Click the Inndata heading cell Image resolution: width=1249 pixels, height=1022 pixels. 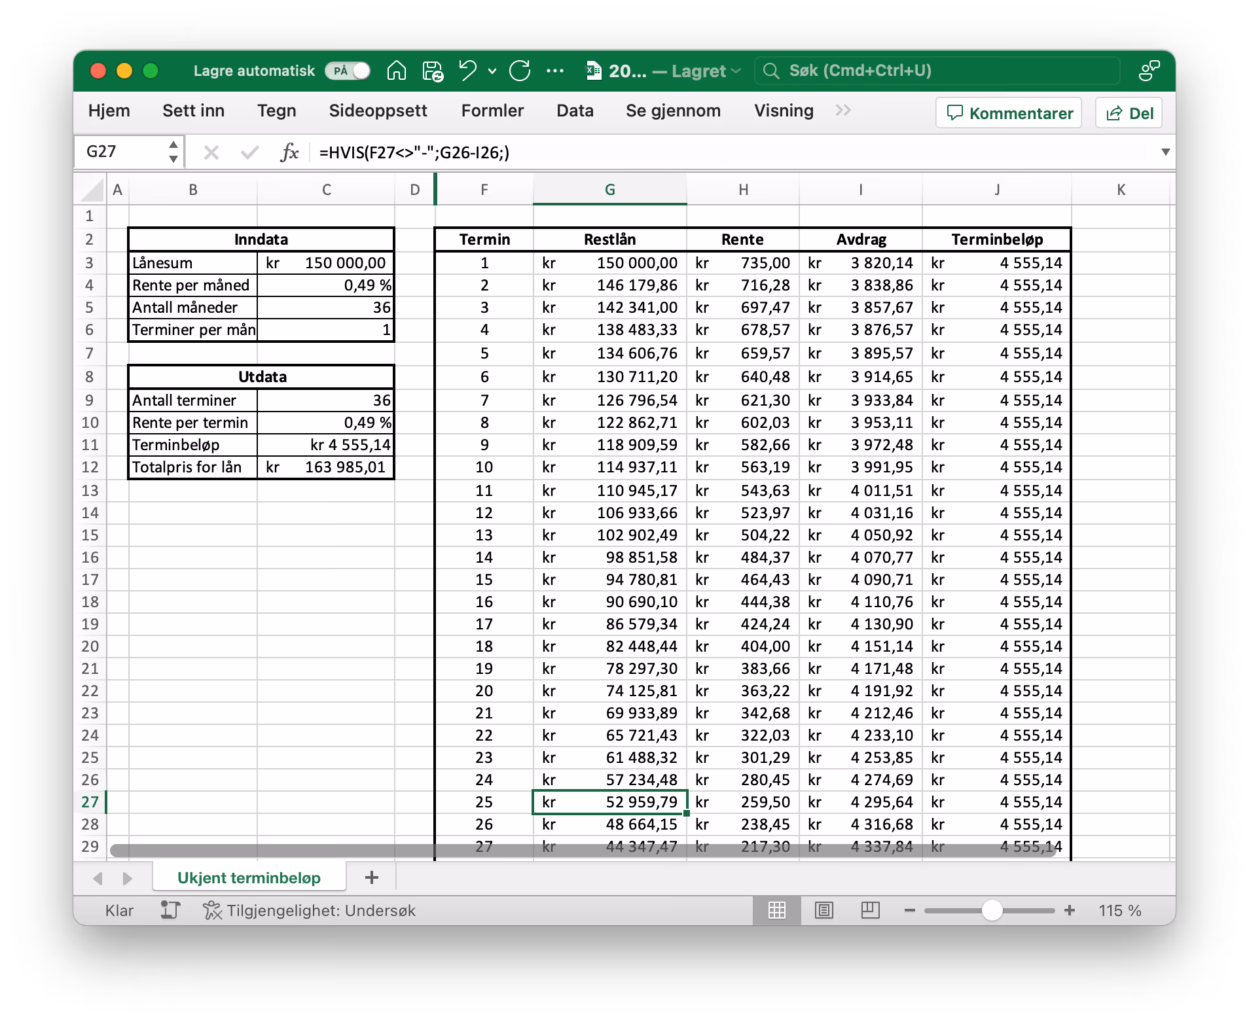(261, 239)
